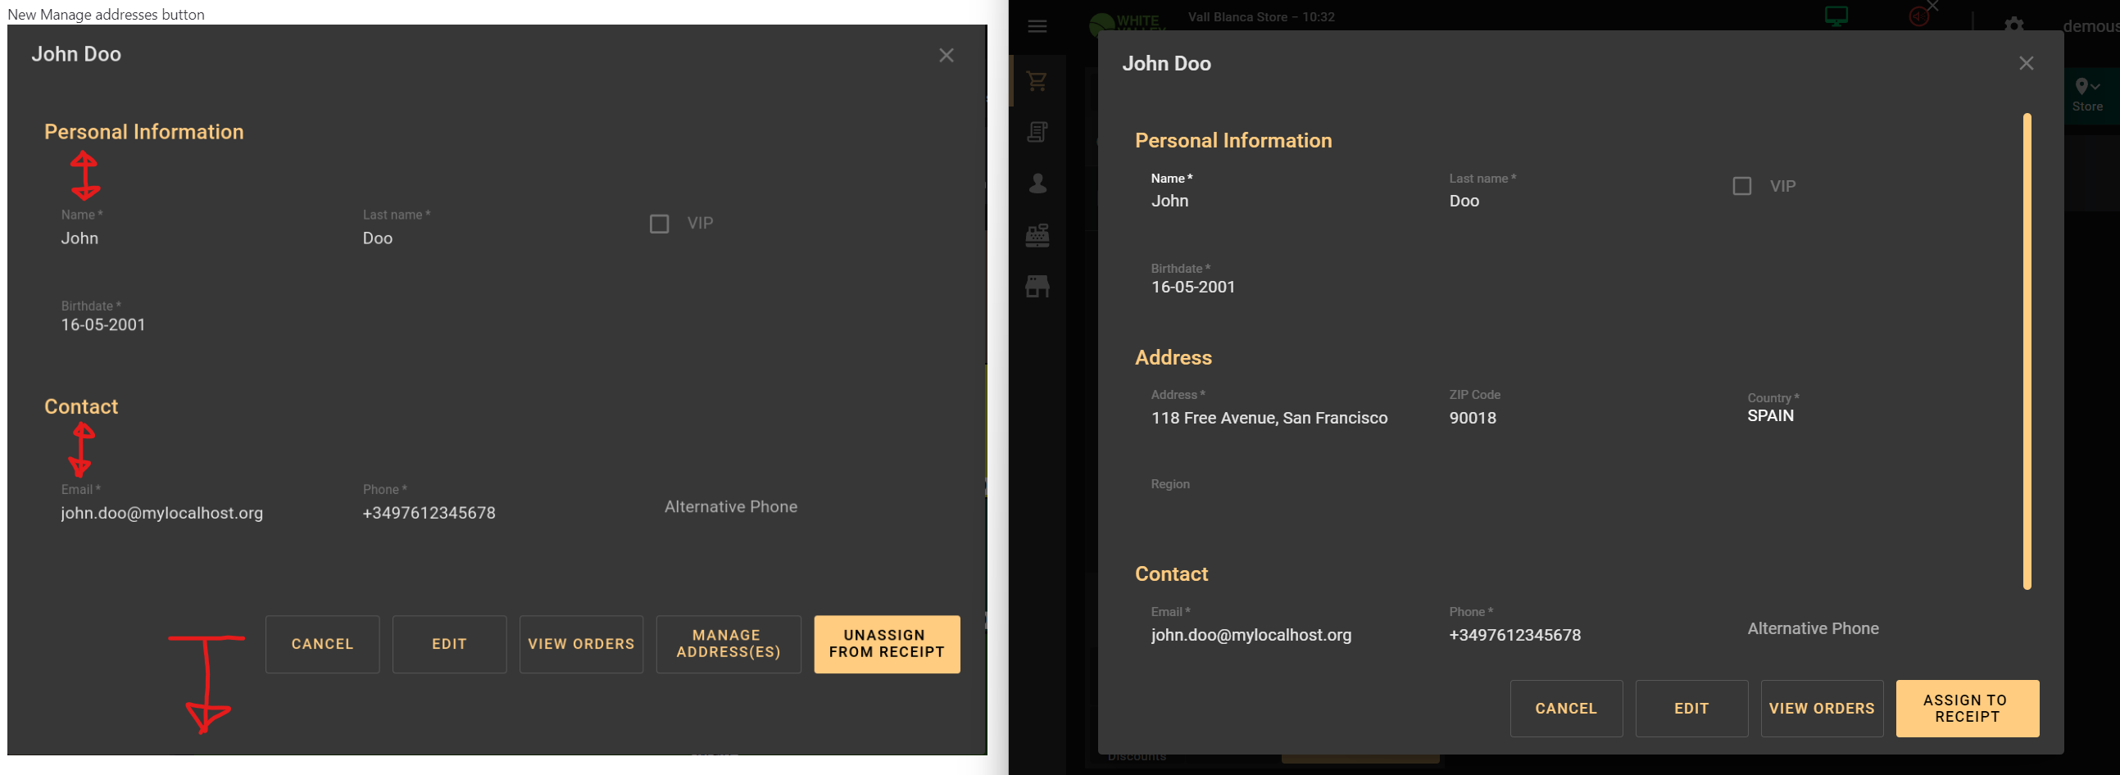Click View Orders in the left dialog
Viewport: 2120px width, 775px height.
(581, 644)
